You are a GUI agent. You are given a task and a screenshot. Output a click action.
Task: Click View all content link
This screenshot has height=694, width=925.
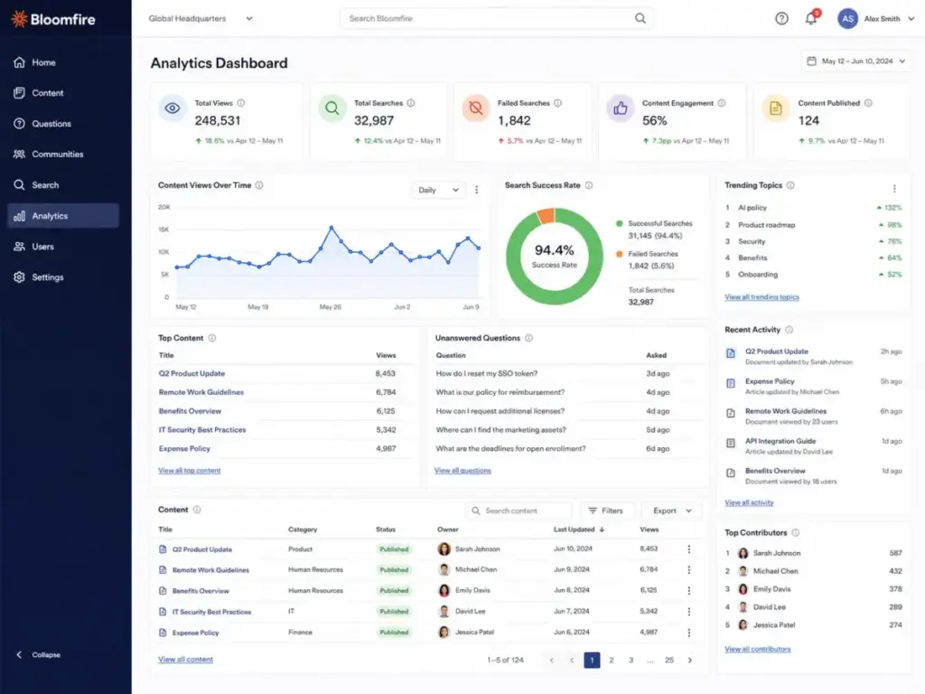pos(185,660)
